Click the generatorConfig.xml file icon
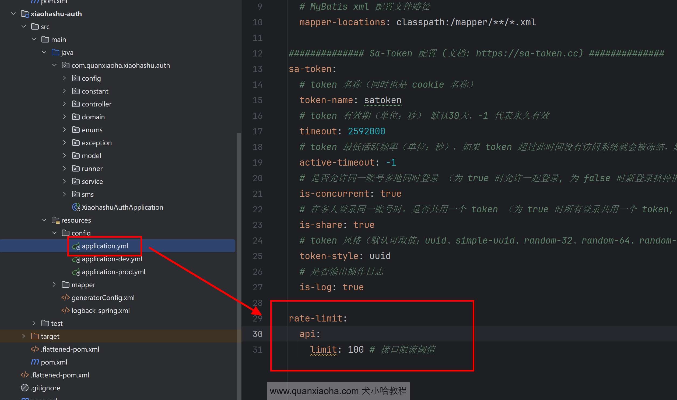The width and height of the screenshot is (677, 400). 66,298
